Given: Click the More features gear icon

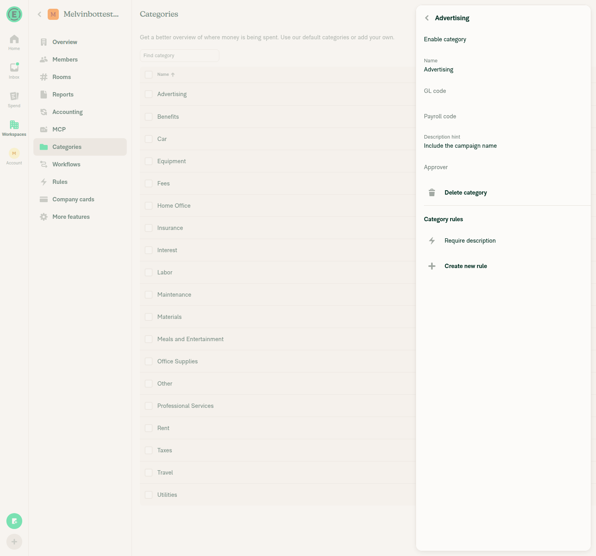Looking at the screenshot, I should pos(44,217).
